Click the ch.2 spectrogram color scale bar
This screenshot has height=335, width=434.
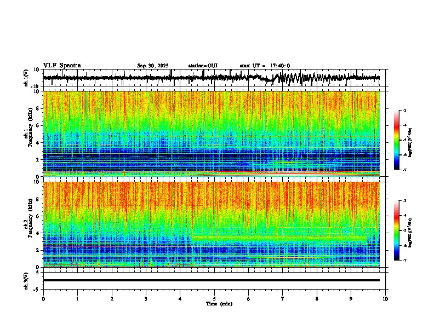[397, 230]
